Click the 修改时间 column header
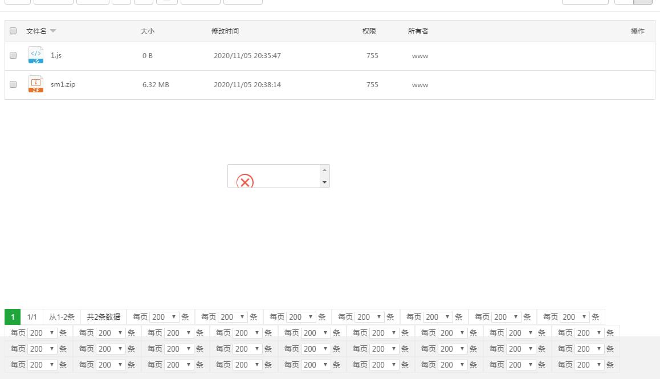 [225, 31]
